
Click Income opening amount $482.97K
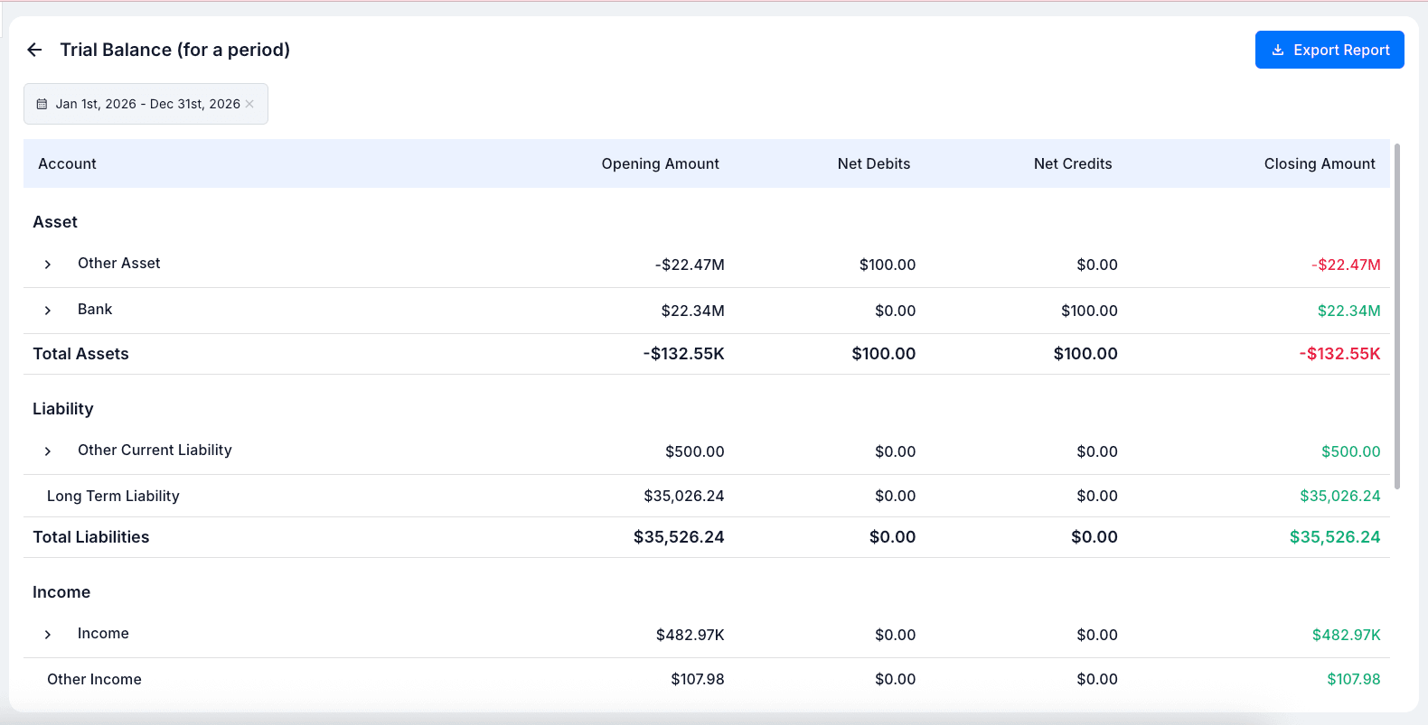pos(691,635)
